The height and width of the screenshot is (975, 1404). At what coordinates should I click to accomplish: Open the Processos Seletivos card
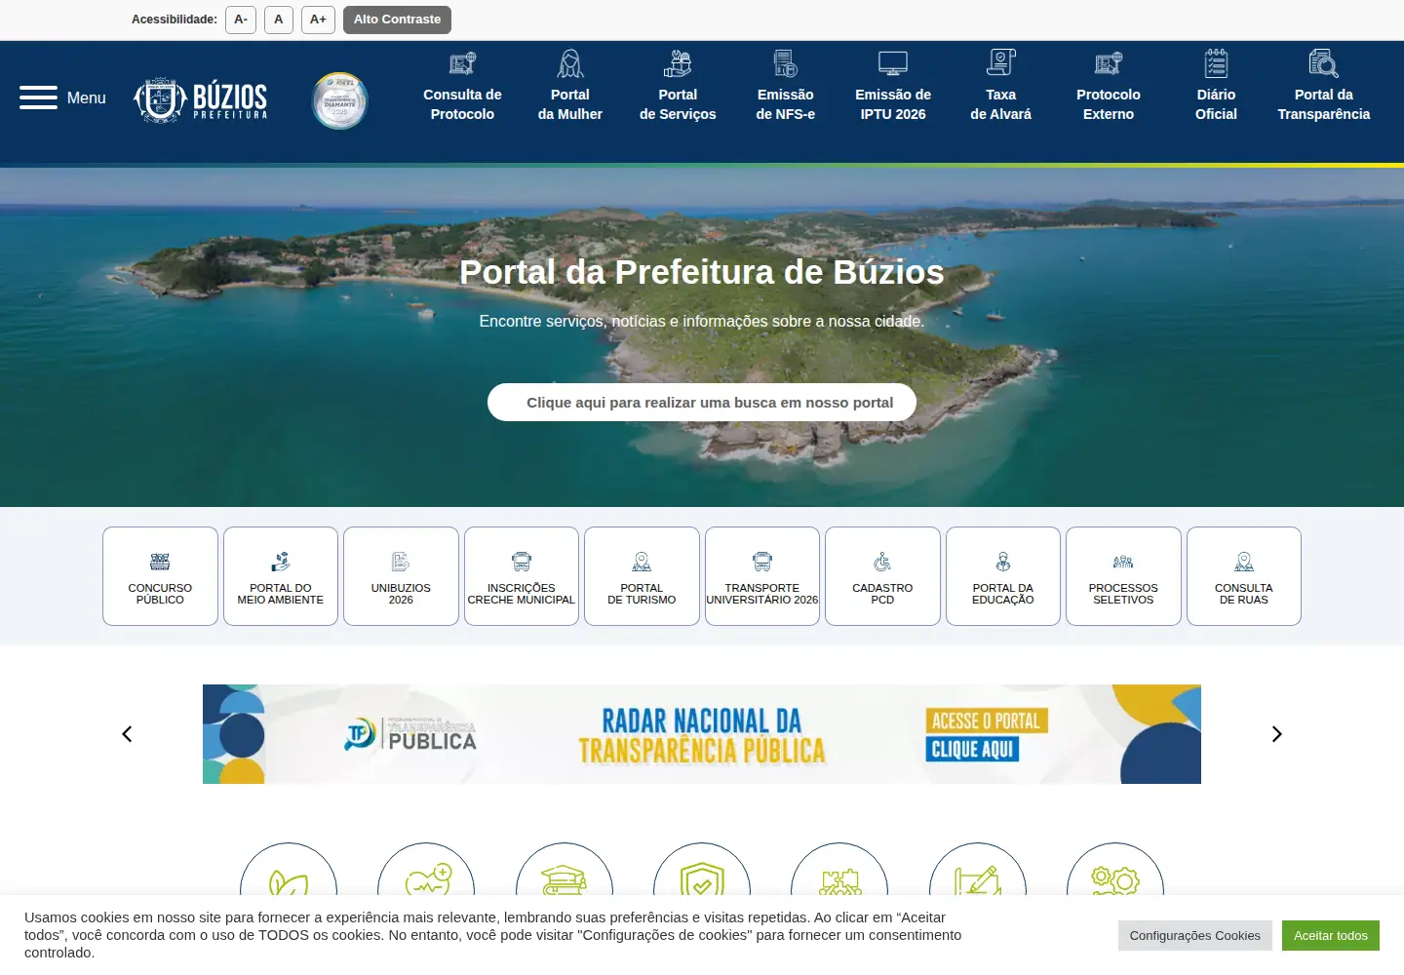[1123, 576]
